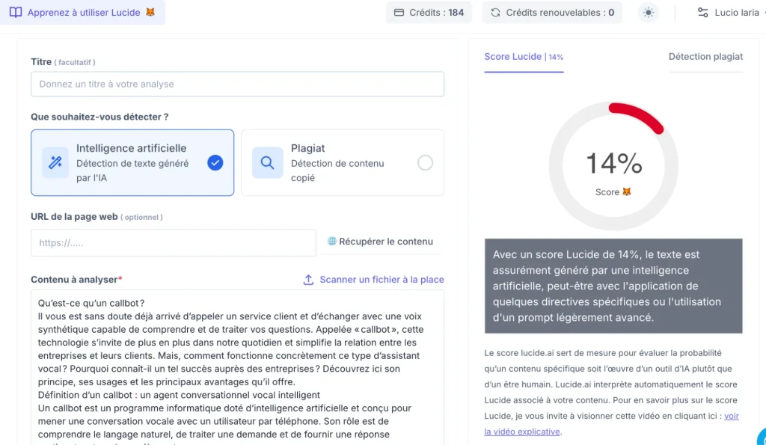This screenshot has height=445, width=766.
Task: Click the fox emoji in the top banner
Action: coord(150,12)
